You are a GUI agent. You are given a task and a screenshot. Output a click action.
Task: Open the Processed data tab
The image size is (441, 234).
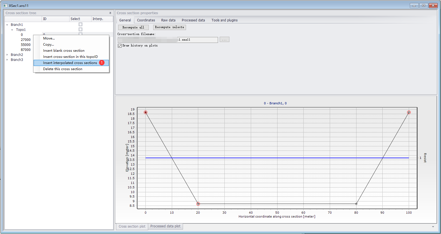coord(193,20)
